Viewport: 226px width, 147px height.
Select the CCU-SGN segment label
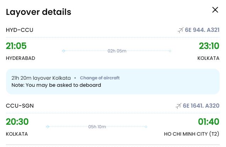tap(20, 106)
